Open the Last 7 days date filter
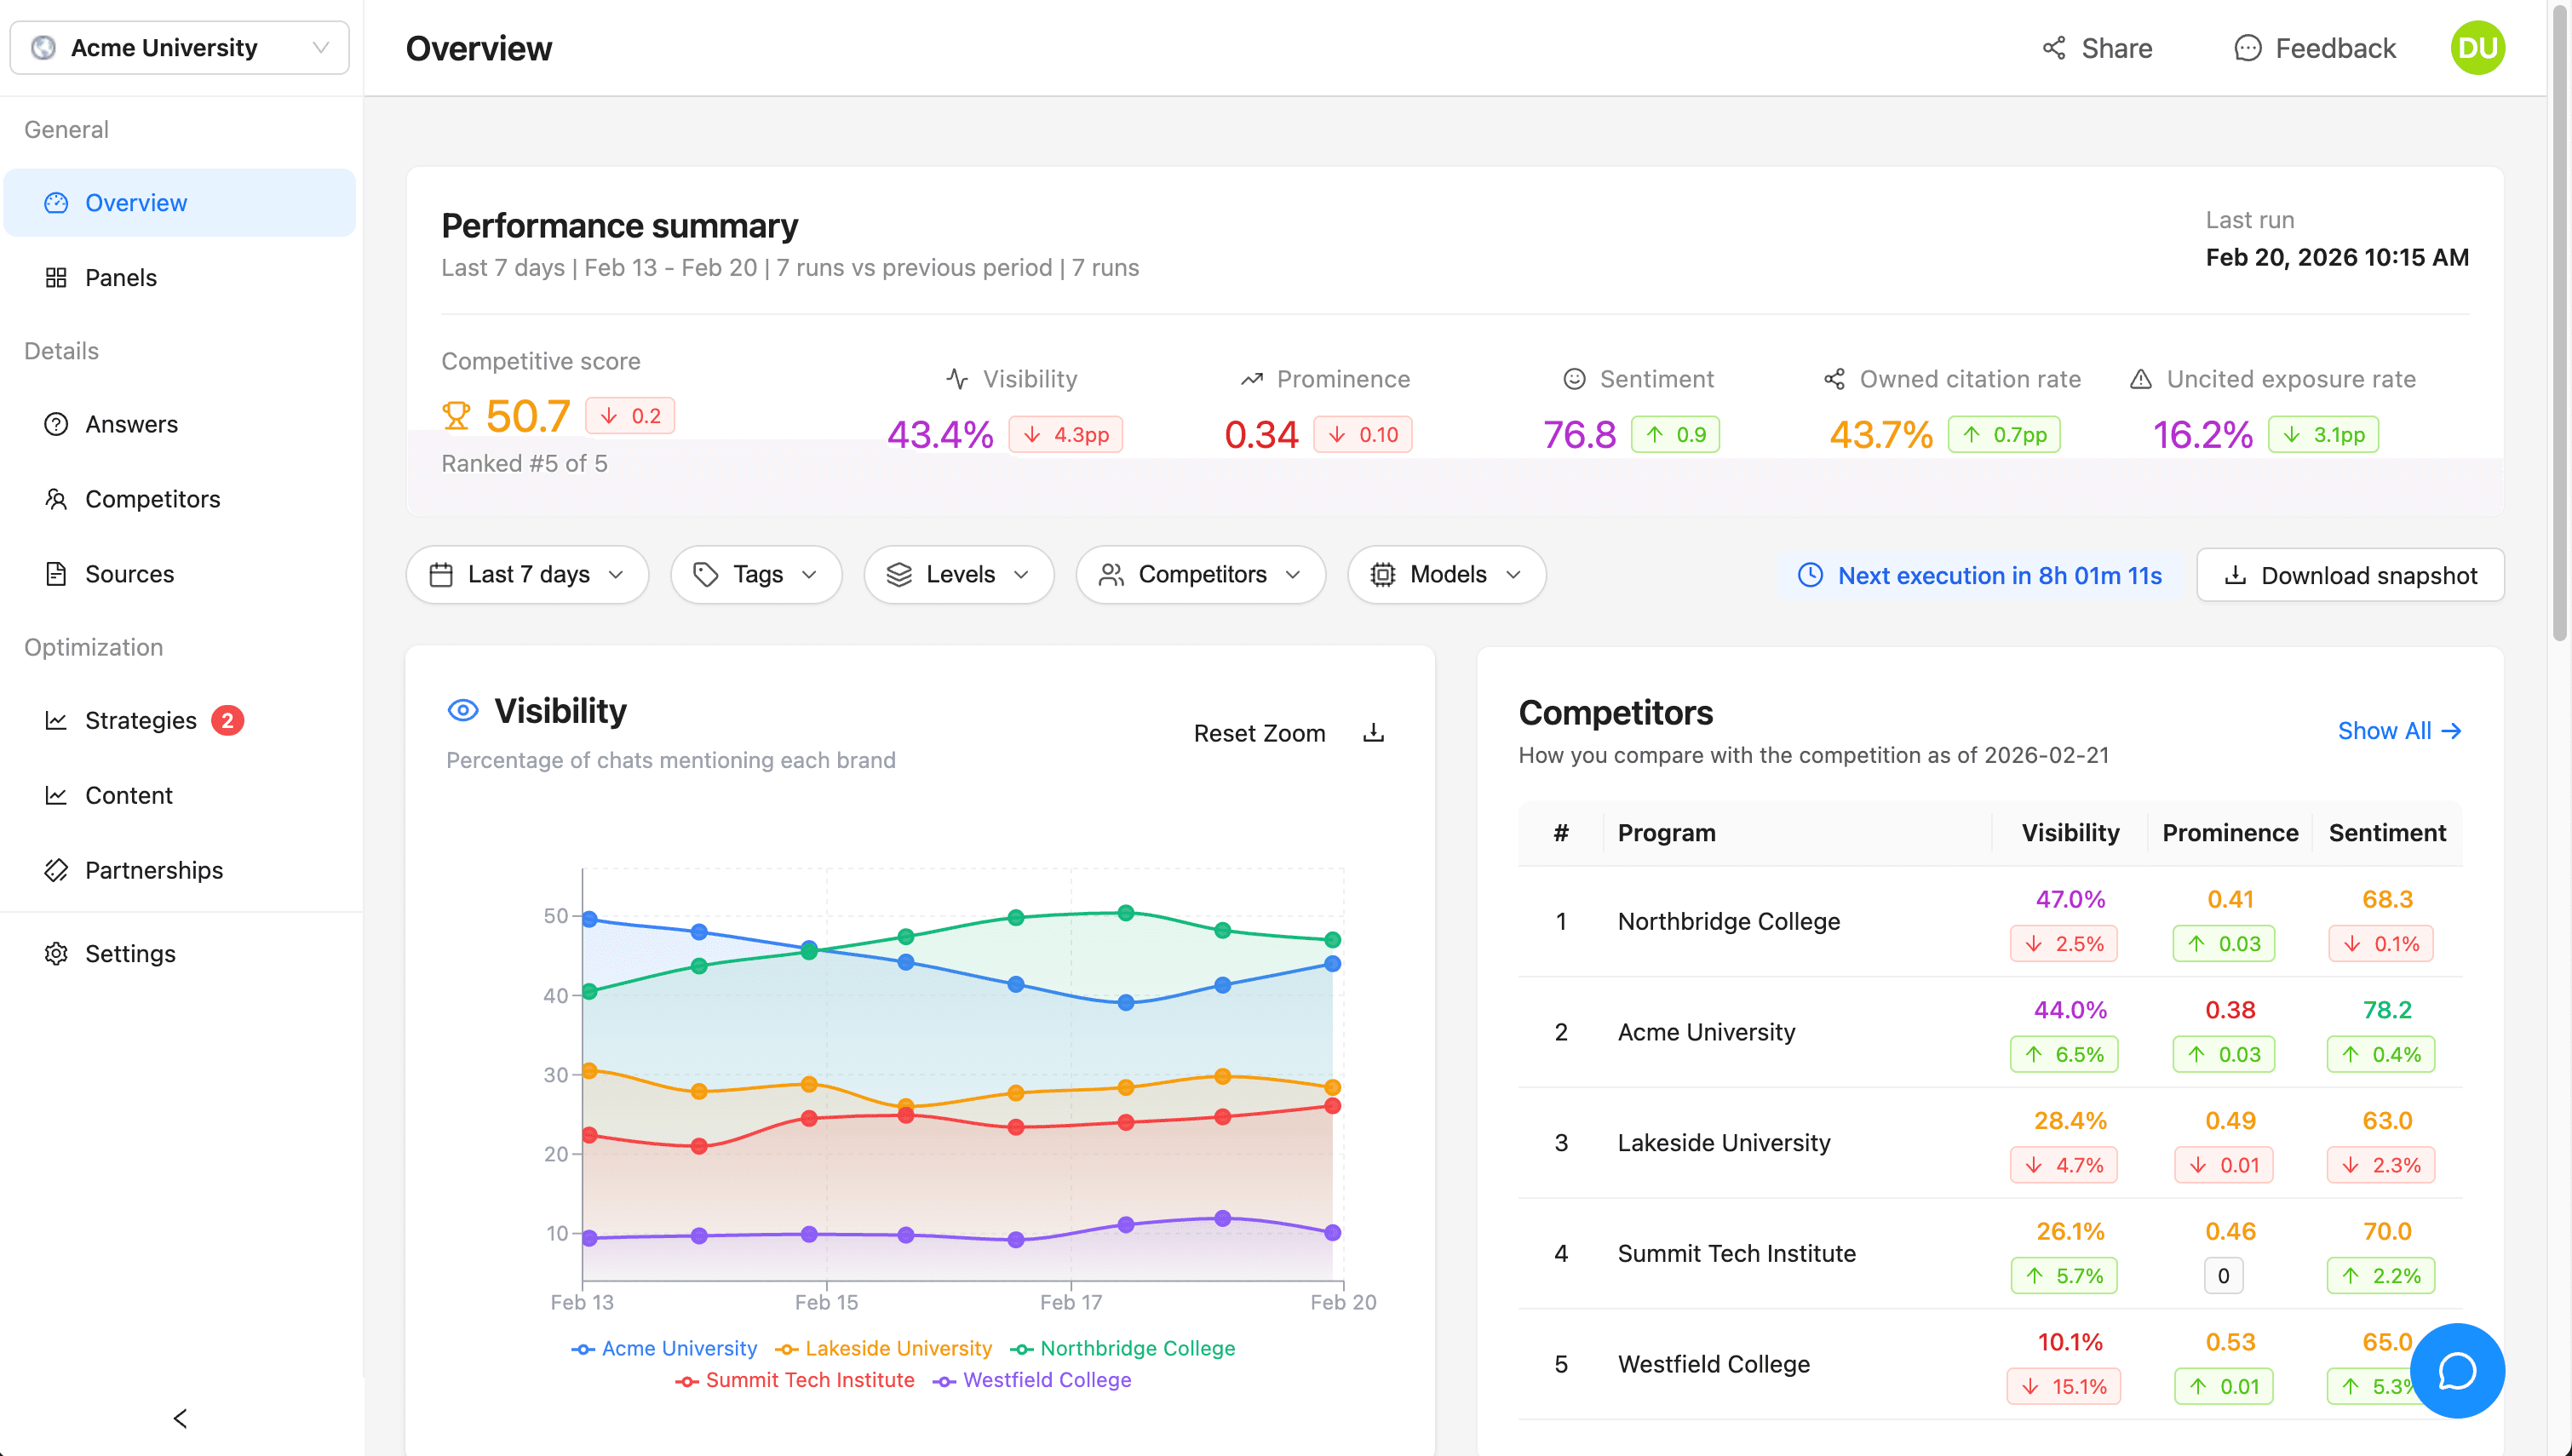Viewport: 2572px width, 1456px height. [527, 574]
